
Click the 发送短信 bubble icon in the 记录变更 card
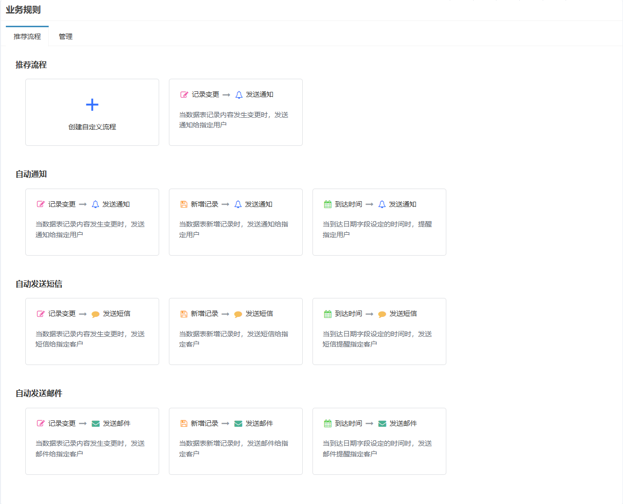(x=95, y=314)
